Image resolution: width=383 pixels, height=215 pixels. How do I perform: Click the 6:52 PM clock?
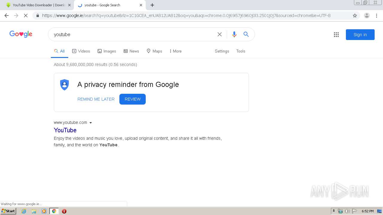[367, 211]
